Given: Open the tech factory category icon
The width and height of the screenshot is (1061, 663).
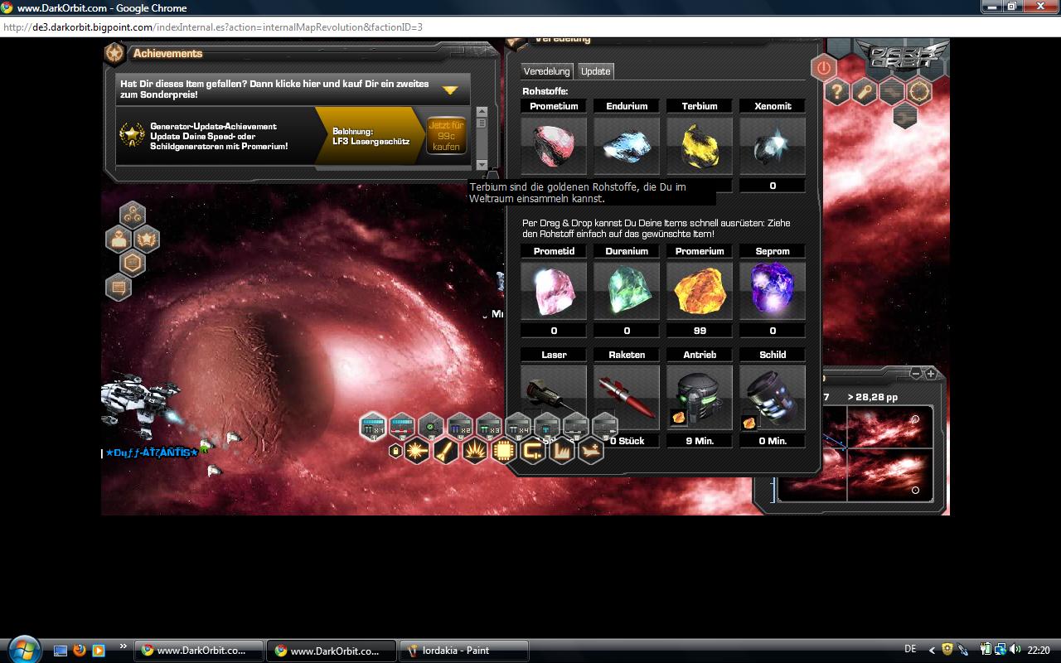Looking at the screenshot, I should click(562, 452).
